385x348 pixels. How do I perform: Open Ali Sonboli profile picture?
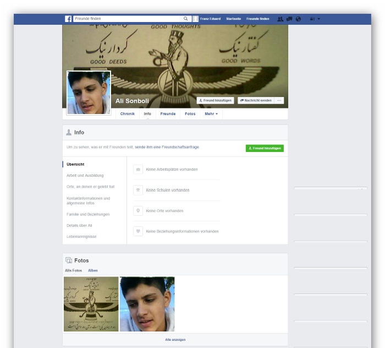[89, 93]
